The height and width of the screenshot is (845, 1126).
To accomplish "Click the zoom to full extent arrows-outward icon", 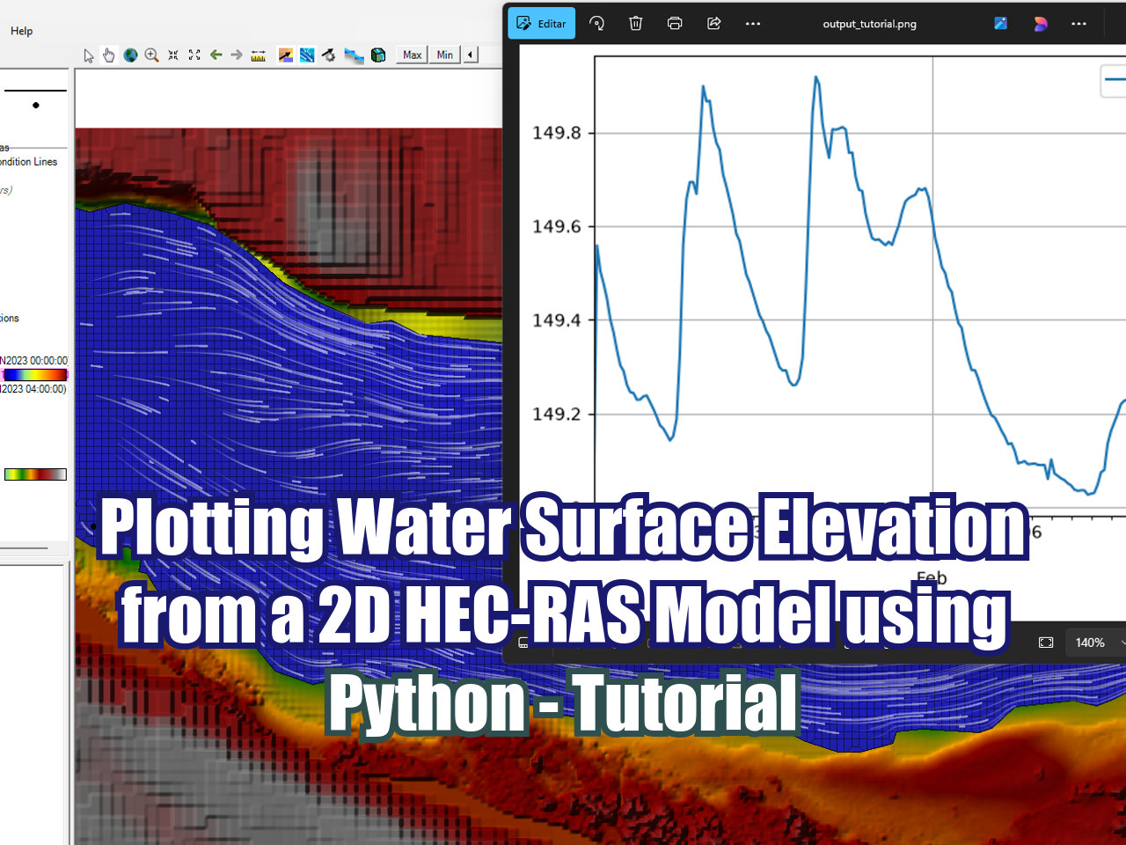I will click(x=194, y=55).
